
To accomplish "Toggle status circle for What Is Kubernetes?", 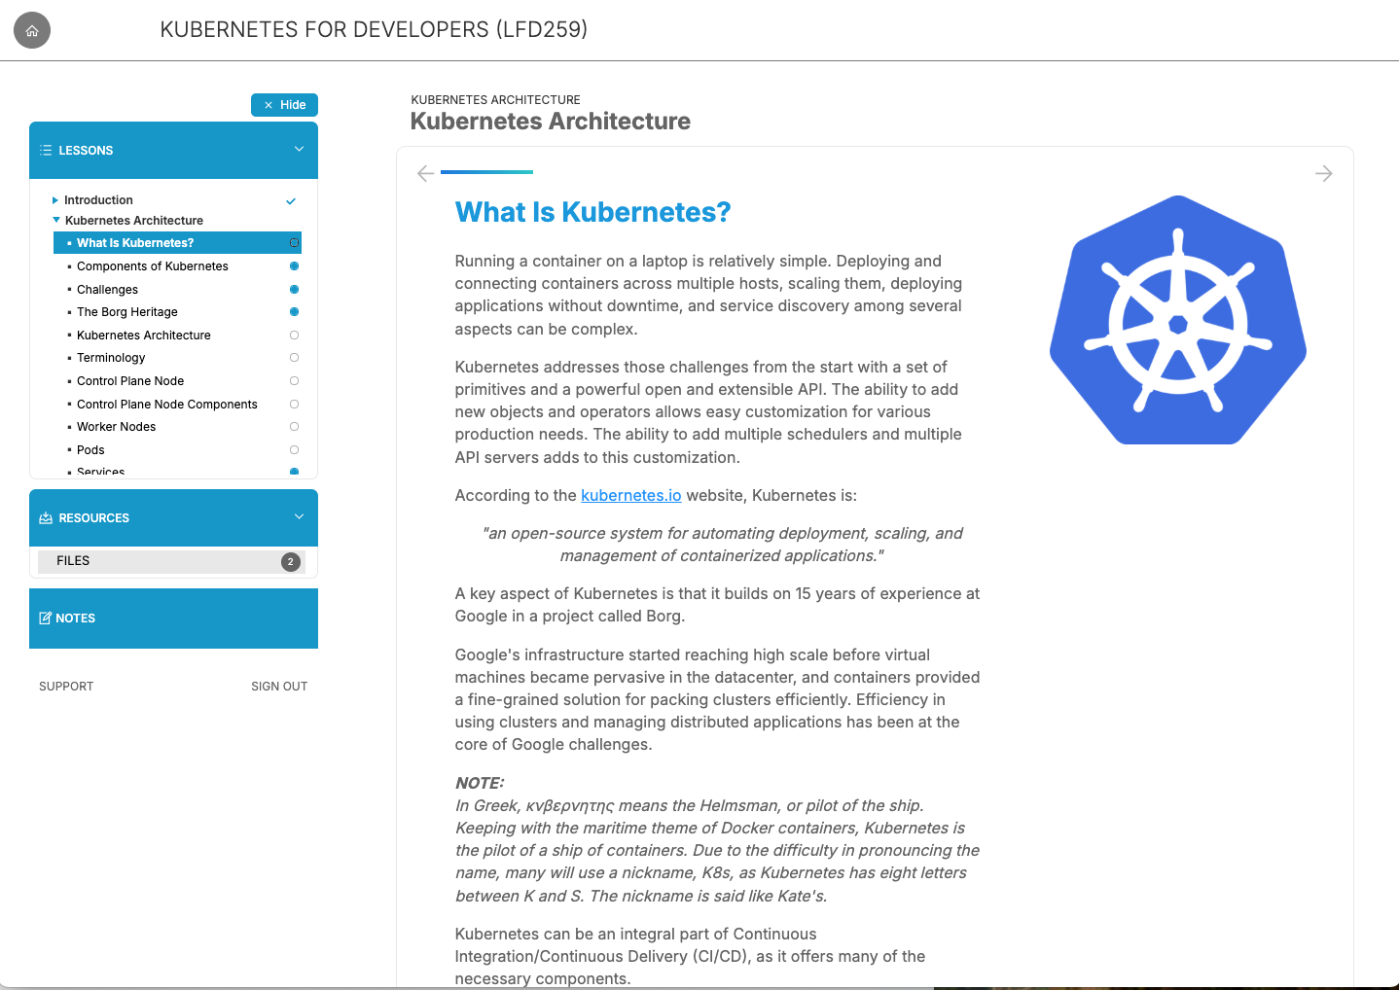I will (x=294, y=243).
